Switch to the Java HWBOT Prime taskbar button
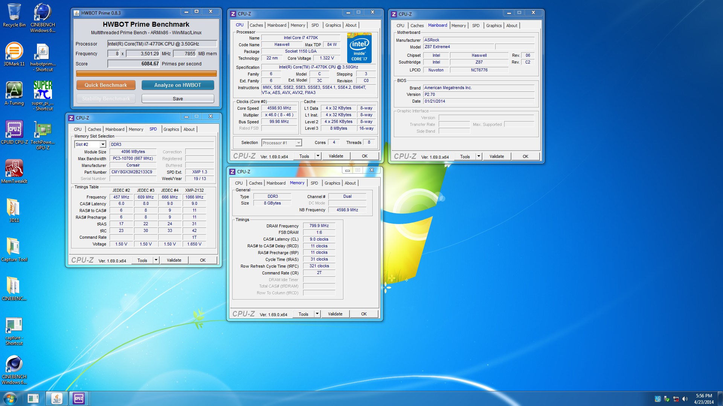Viewport: 723px width, 406px height. tap(56, 398)
